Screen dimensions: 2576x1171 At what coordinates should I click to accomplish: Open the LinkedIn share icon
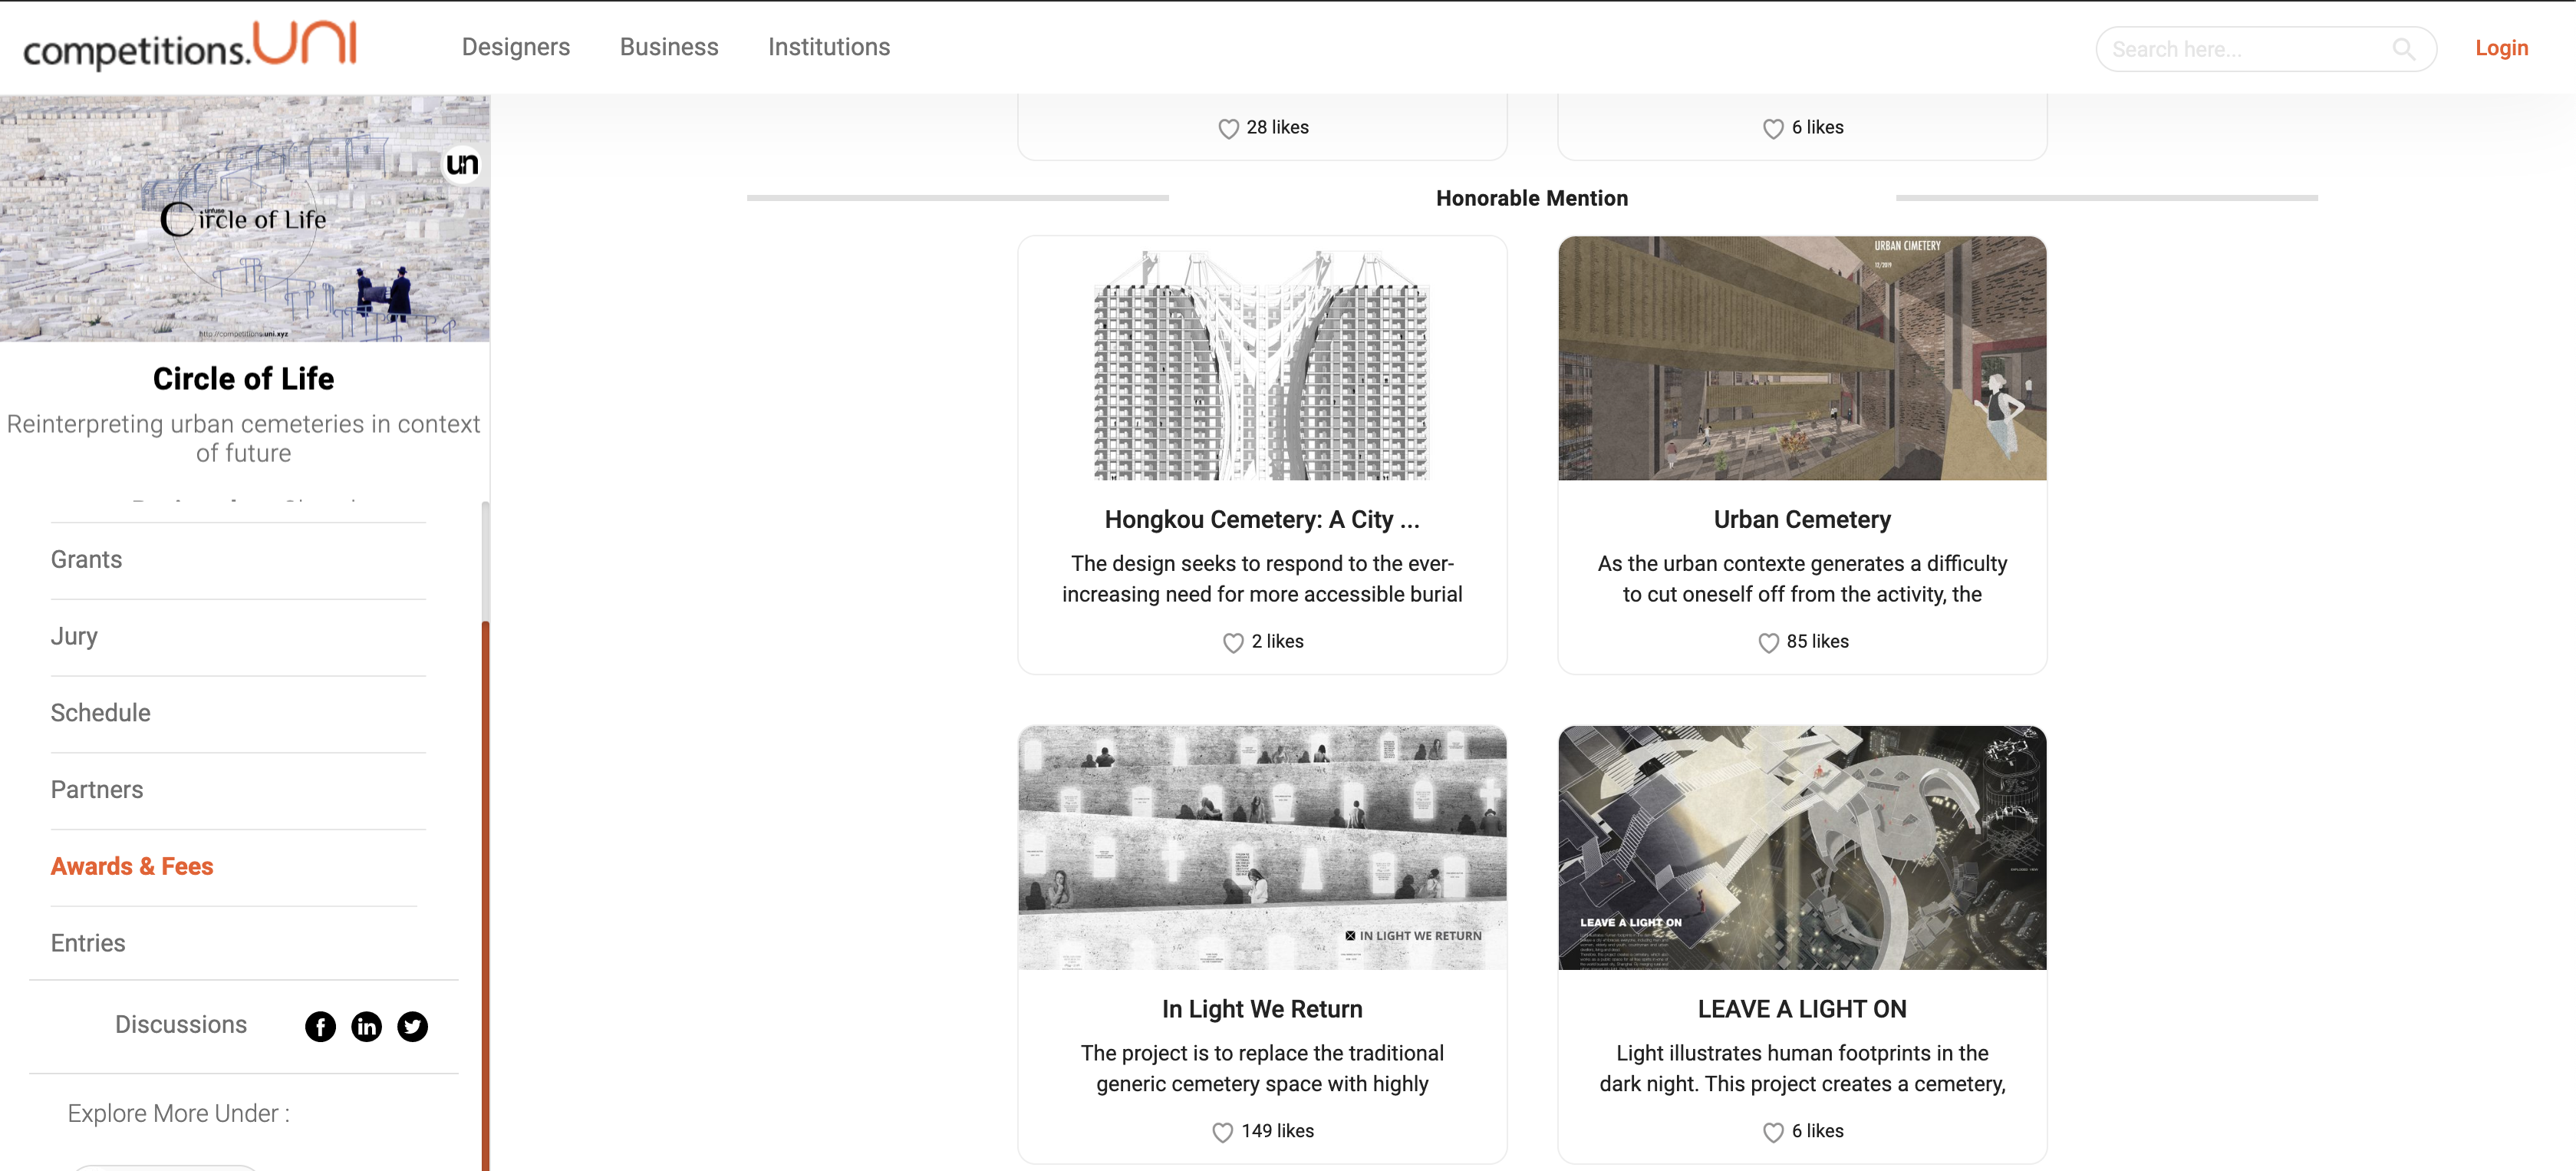[366, 1026]
